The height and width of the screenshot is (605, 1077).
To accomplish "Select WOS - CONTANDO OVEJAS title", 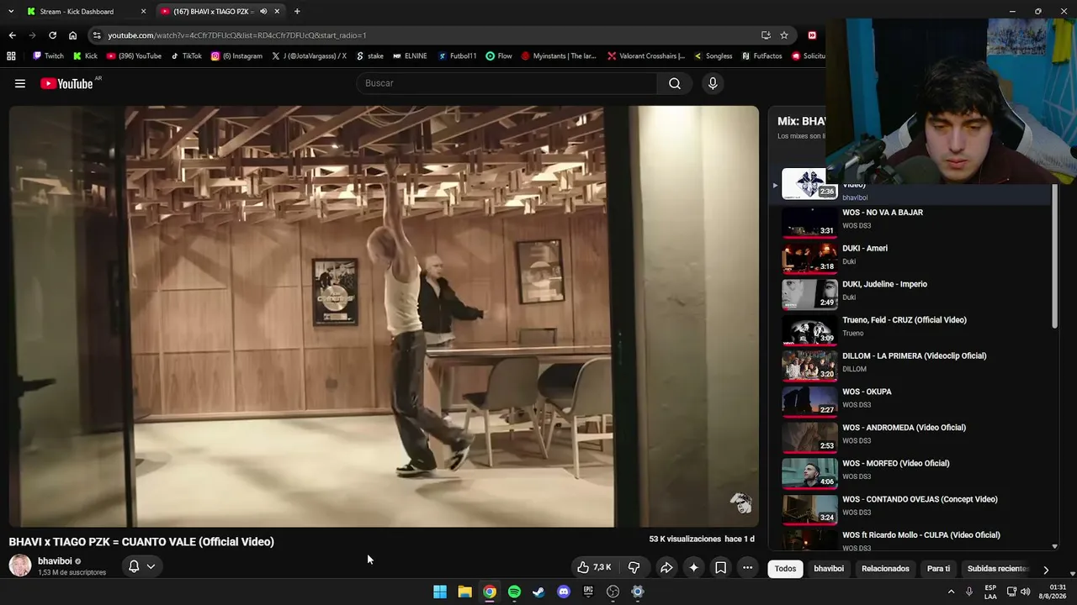I will [920, 499].
